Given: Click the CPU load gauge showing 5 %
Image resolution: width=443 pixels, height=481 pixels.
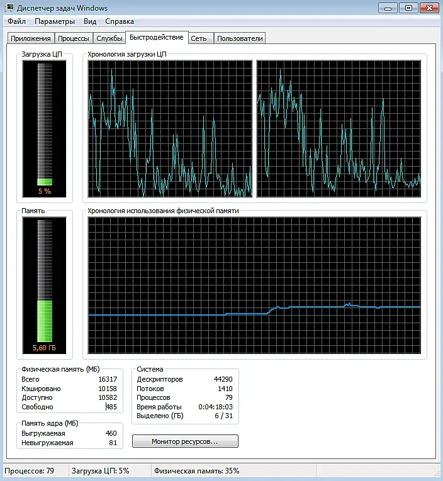Looking at the screenshot, I should [45, 129].
